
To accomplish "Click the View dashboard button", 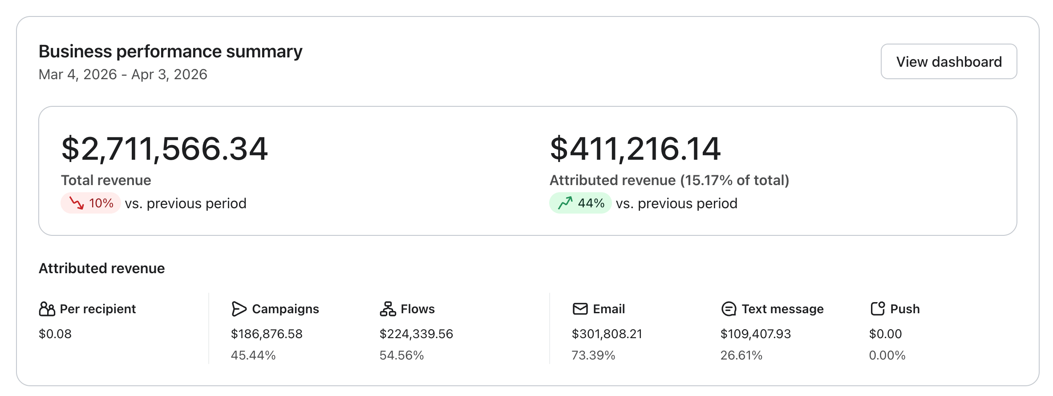I will pyautogui.click(x=948, y=61).
